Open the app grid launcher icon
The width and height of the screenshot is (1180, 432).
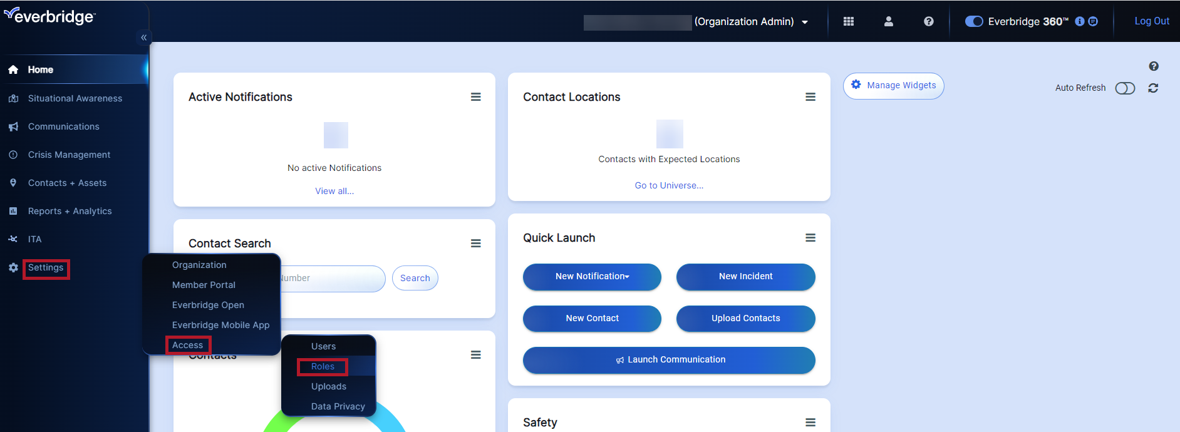click(x=849, y=21)
